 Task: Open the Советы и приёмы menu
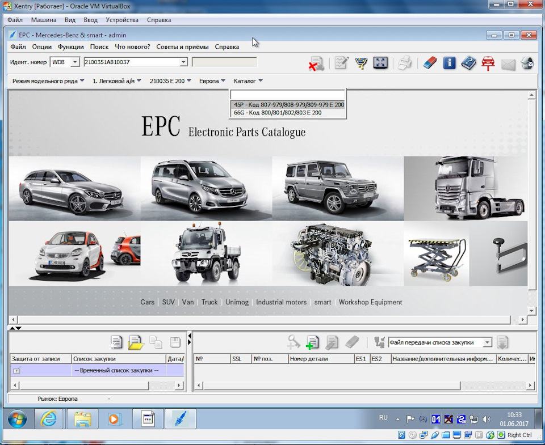click(x=182, y=46)
